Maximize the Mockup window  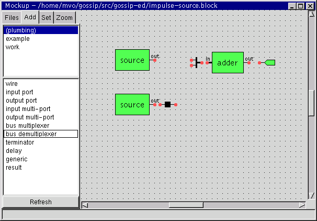[x=301, y=6]
